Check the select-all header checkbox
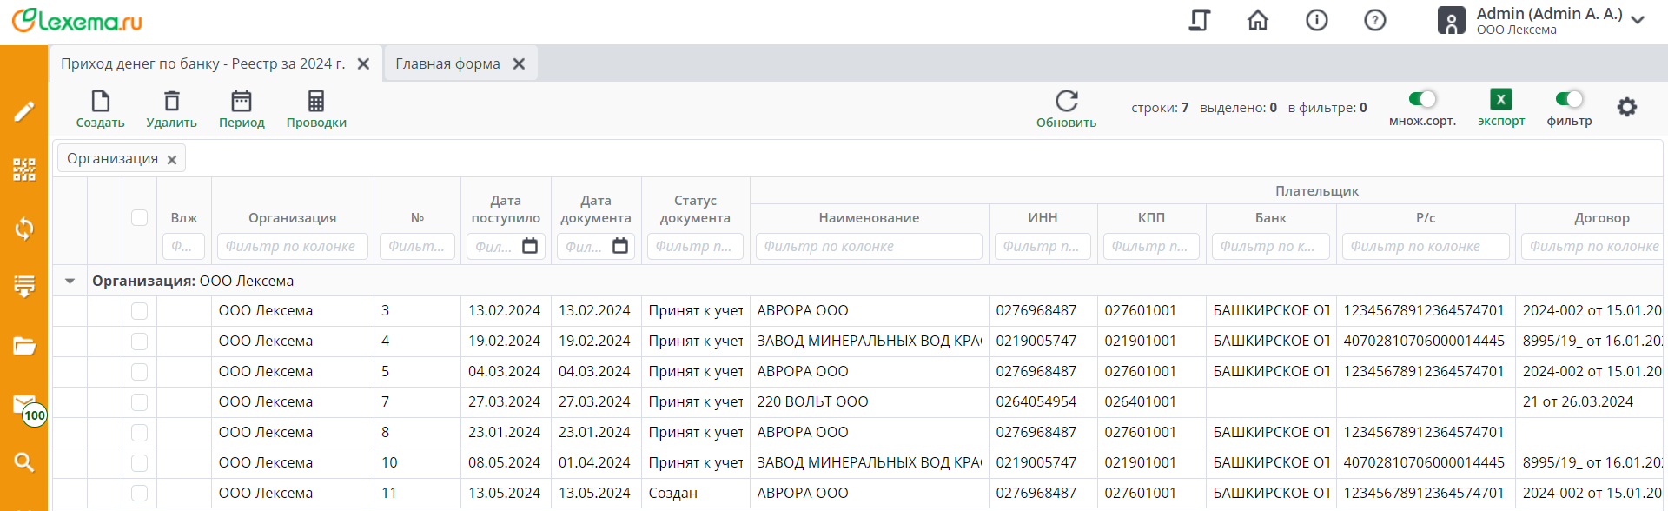 (x=139, y=217)
